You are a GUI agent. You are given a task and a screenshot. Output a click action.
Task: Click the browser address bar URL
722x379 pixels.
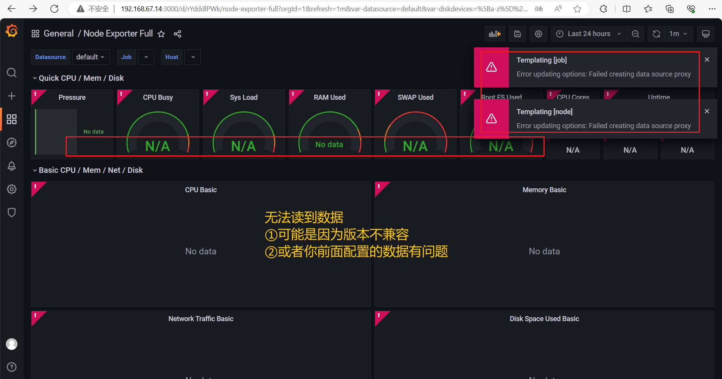(x=324, y=9)
